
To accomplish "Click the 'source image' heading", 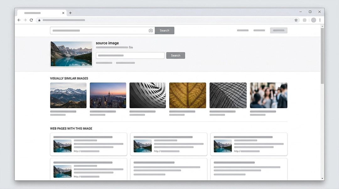I will tap(107, 43).
